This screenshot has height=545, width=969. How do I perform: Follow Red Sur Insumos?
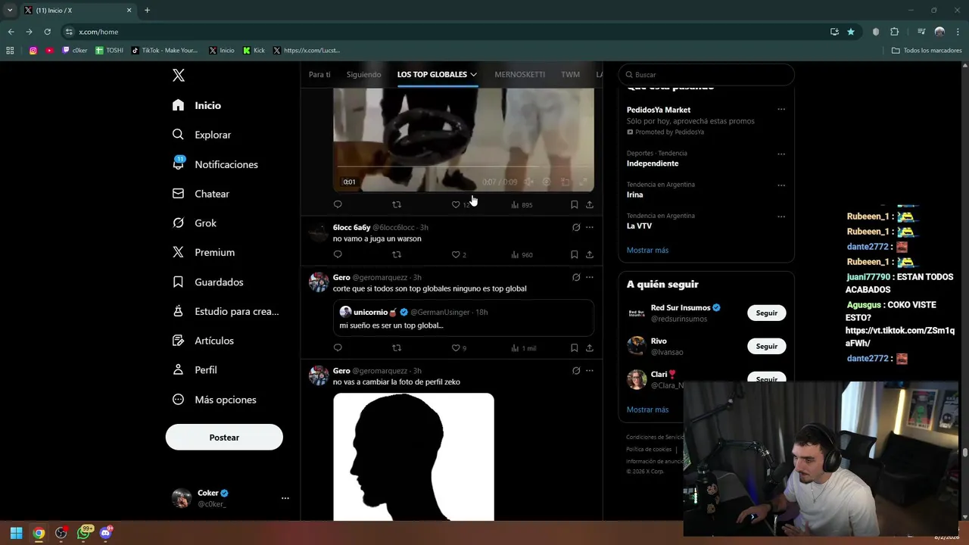766,313
